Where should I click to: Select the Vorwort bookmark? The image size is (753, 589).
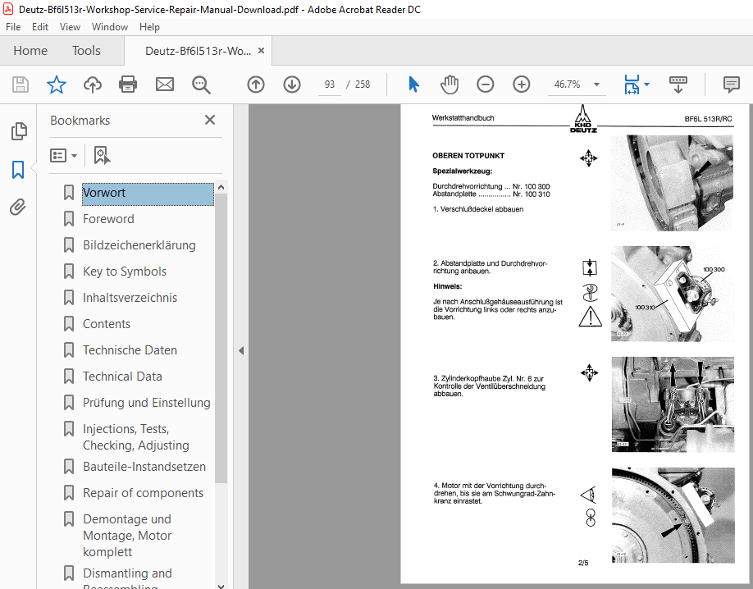(148, 193)
